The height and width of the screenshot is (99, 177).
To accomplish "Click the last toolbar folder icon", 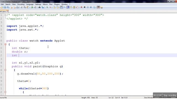I will [x=101, y=7].
